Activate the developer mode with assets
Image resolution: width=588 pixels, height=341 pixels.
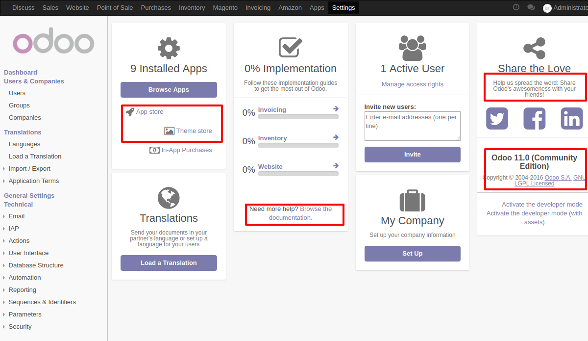click(535, 218)
